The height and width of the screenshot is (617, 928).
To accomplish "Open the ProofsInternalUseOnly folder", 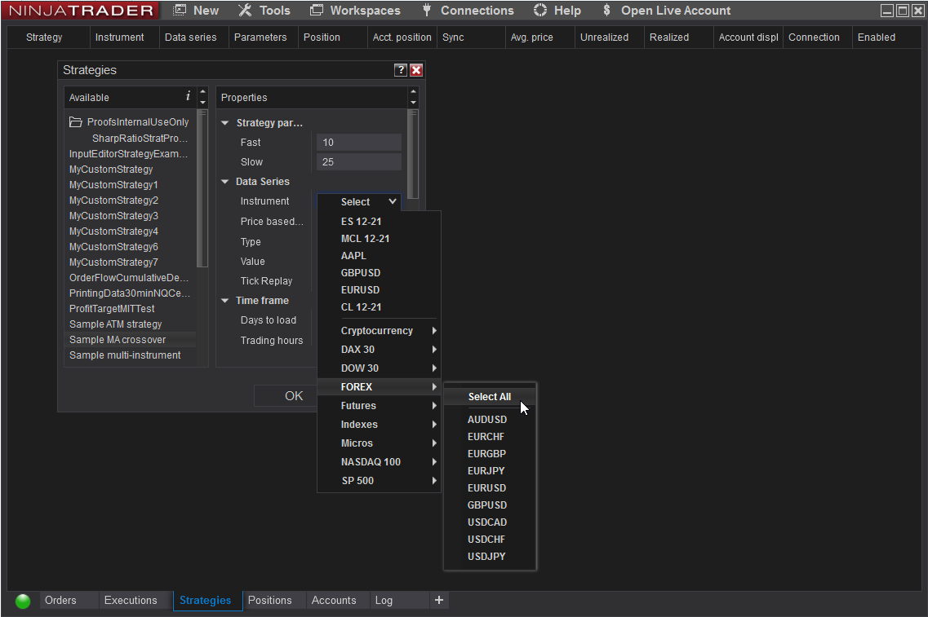I will pyautogui.click(x=129, y=122).
